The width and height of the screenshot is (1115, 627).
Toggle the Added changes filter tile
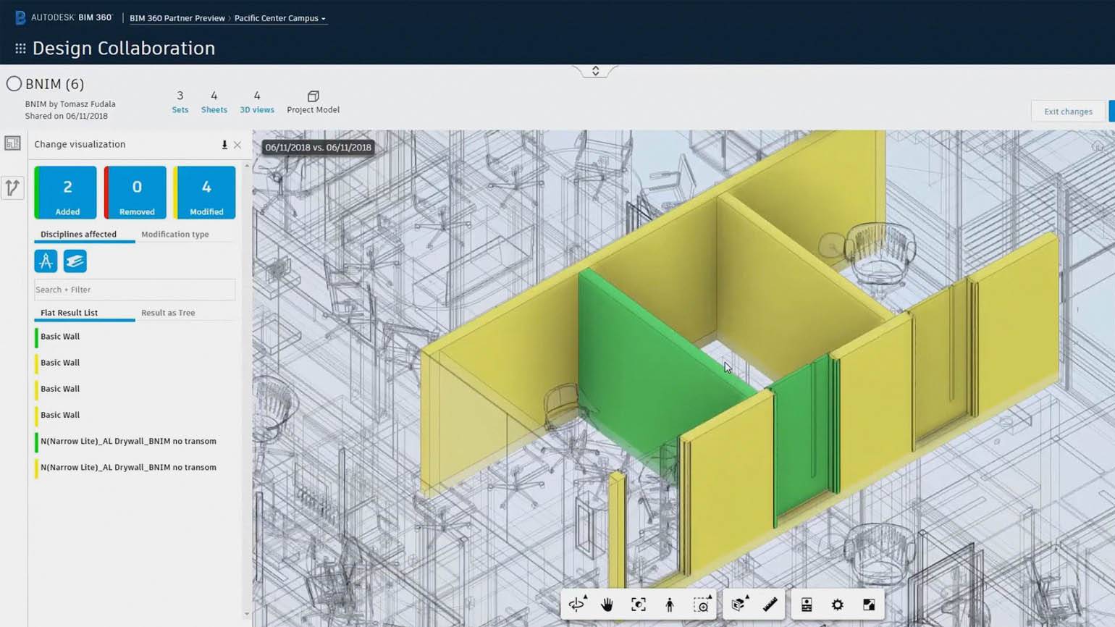click(x=65, y=193)
